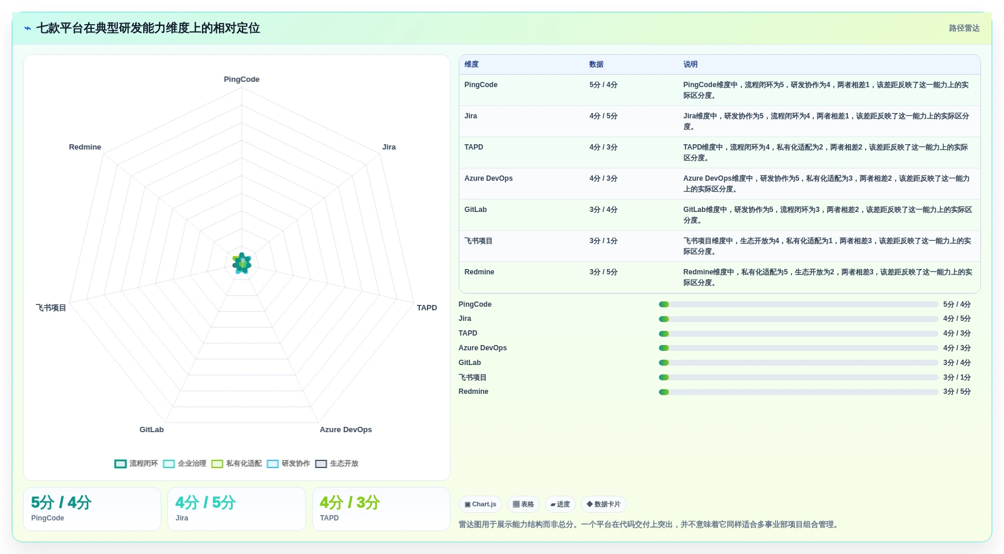This screenshot has height=554, width=1004.
Task: Open the Jira 4分 / 5分 stat card
Action: click(237, 509)
